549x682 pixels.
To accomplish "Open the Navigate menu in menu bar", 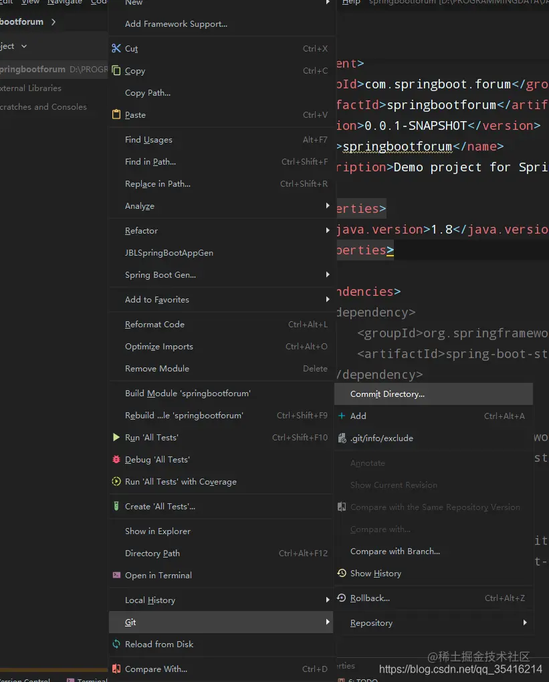I will pyautogui.click(x=64, y=2).
